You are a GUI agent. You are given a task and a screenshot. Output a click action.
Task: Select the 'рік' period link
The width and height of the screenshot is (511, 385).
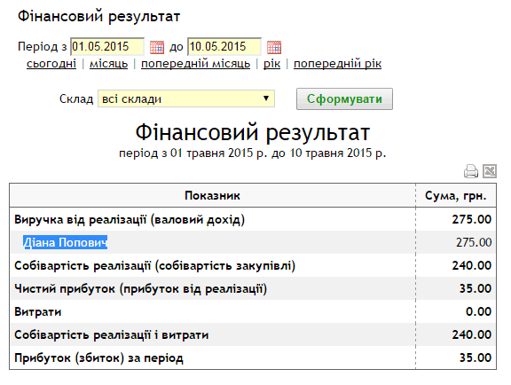click(271, 64)
